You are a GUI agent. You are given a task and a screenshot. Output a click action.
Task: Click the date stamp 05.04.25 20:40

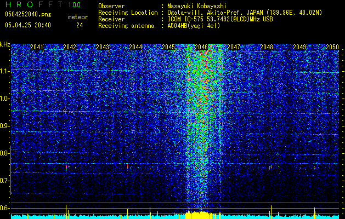click(28, 25)
